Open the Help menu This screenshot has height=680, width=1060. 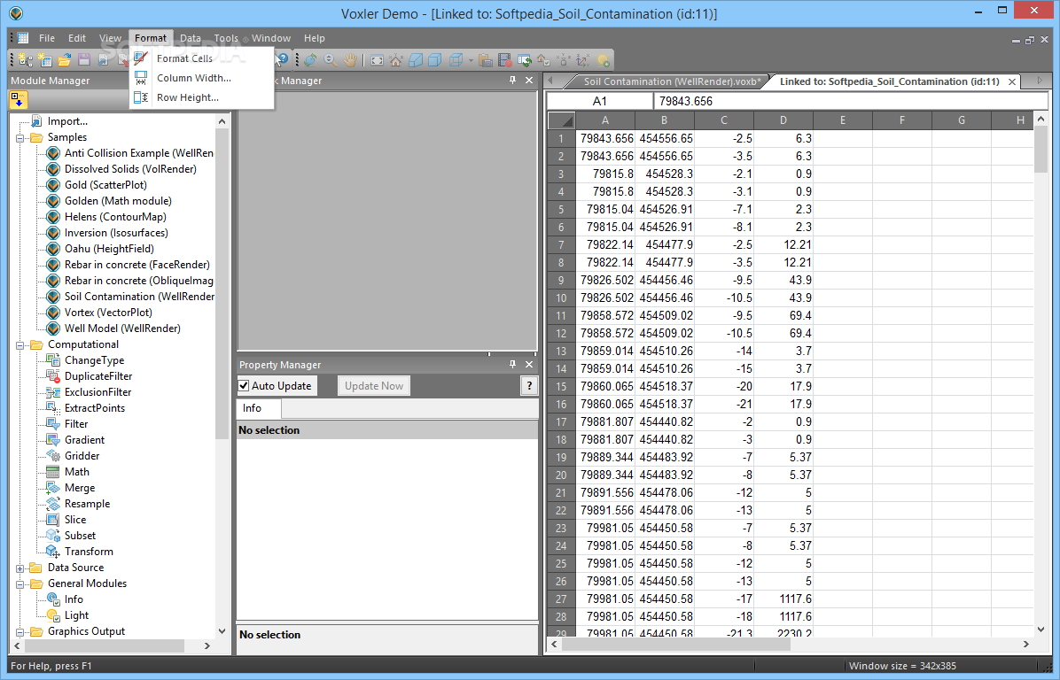(315, 38)
